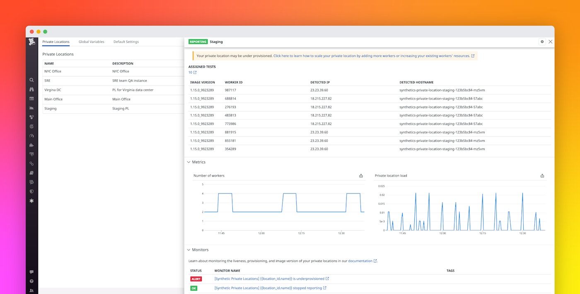
Task: Open the settings gear on the Staging panel
Action: pyautogui.click(x=542, y=41)
